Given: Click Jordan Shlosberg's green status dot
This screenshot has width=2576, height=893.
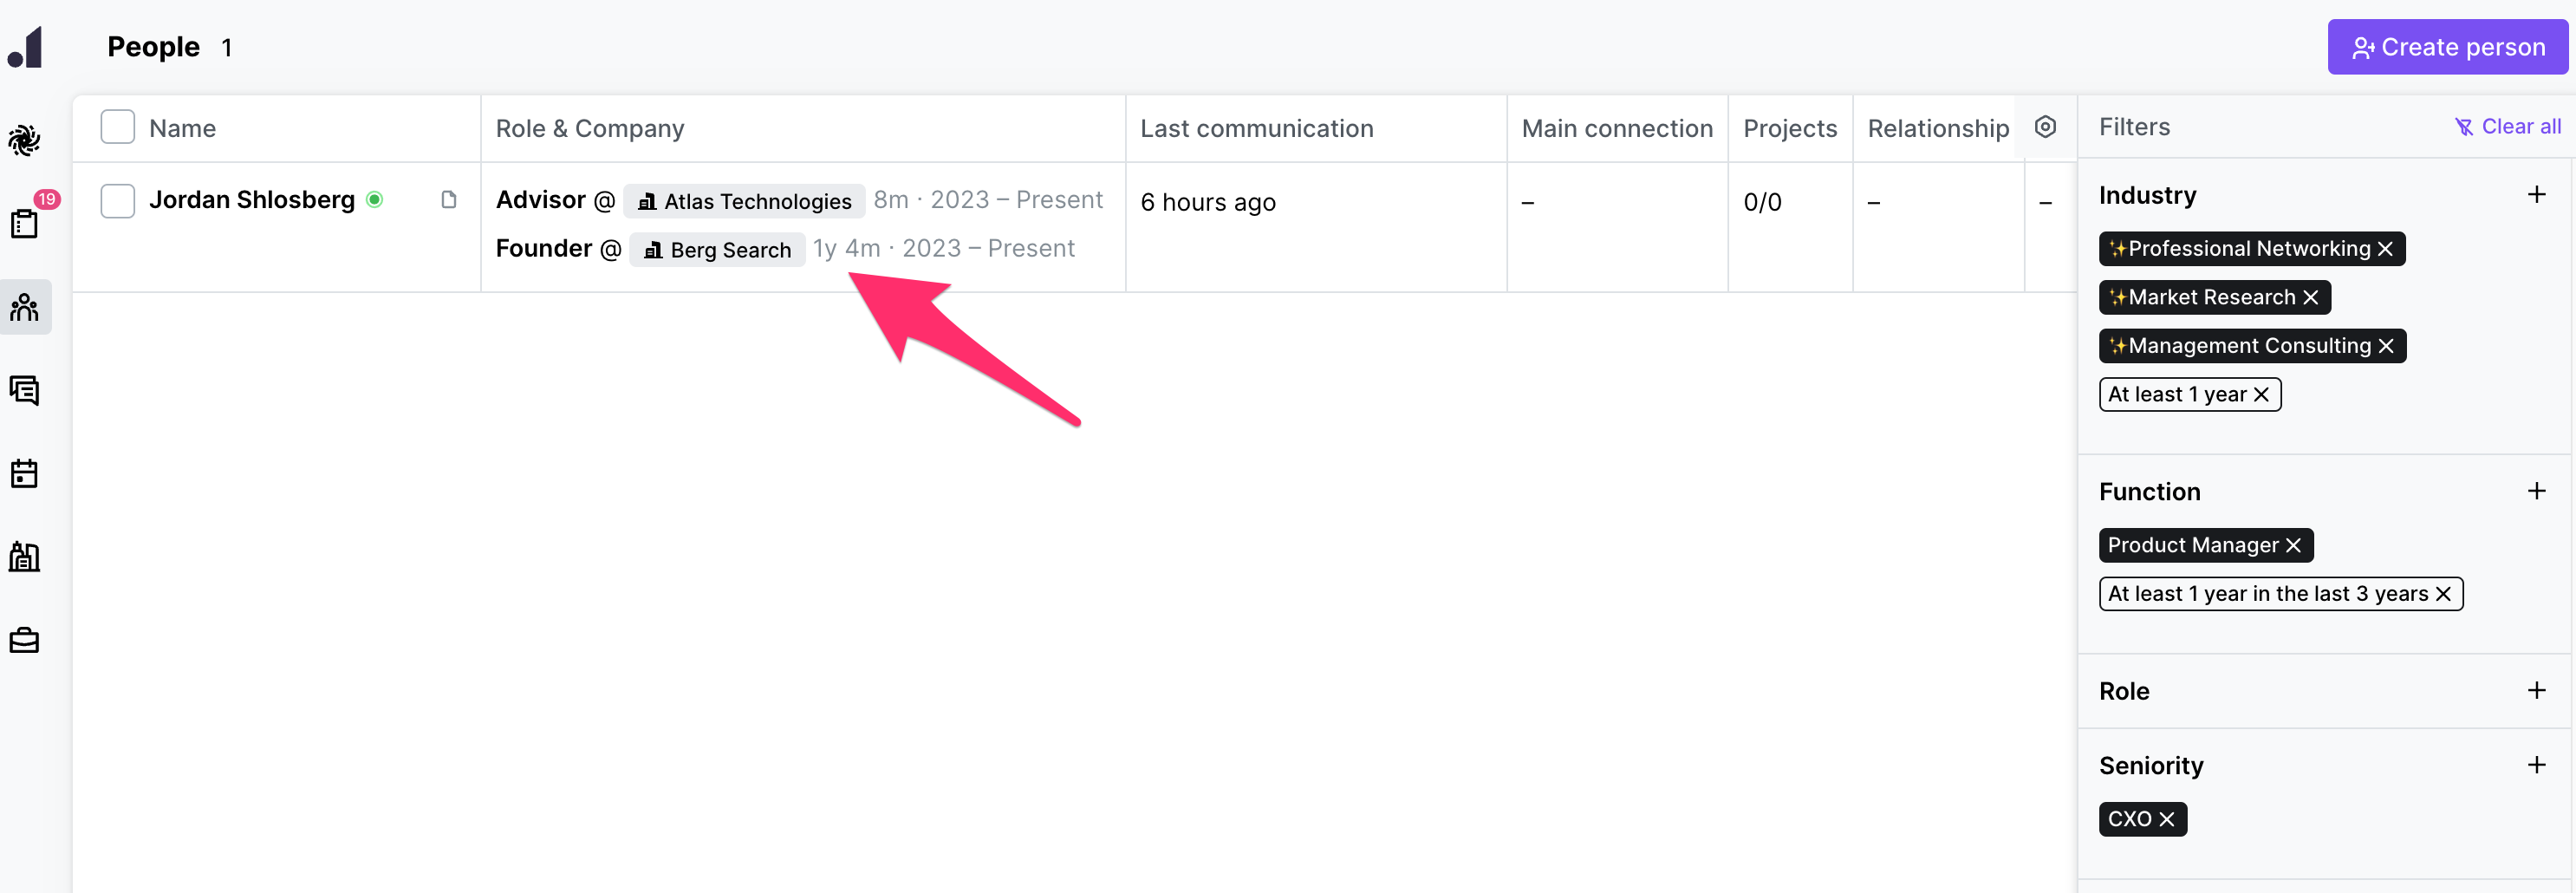Looking at the screenshot, I should coord(376,200).
